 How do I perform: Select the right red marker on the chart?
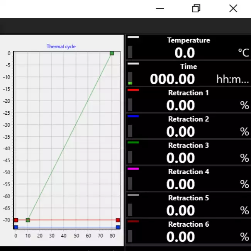pyautogui.click(x=118, y=220)
